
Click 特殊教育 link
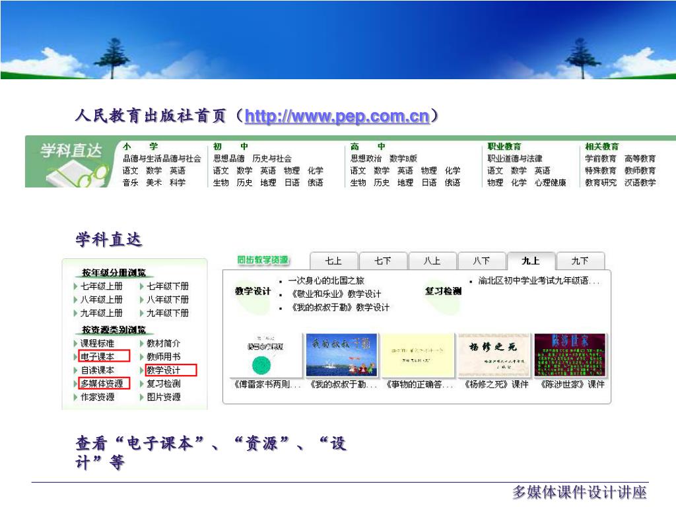(x=601, y=171)
